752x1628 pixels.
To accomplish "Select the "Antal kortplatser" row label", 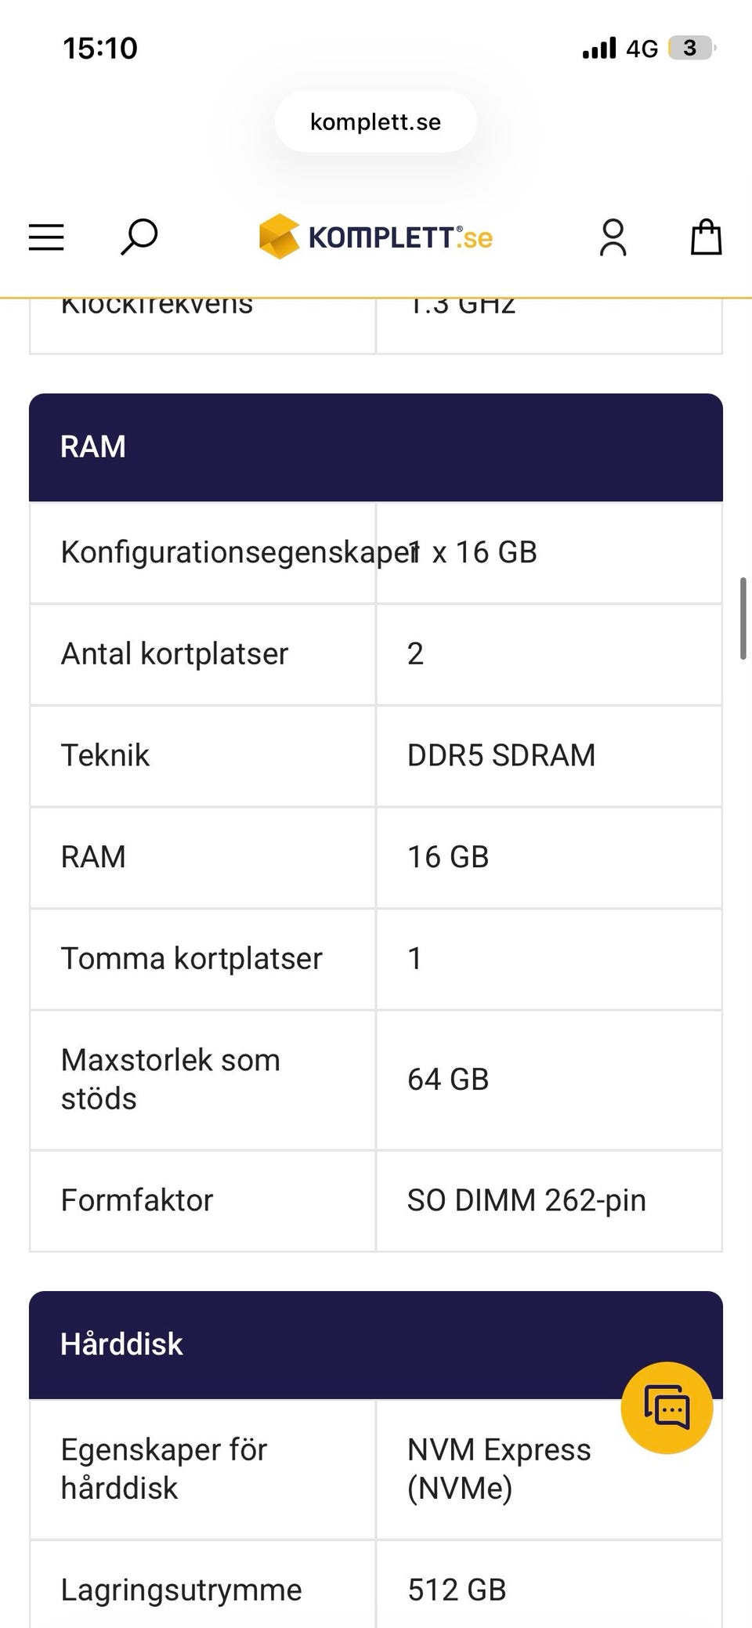I will 175,654.
